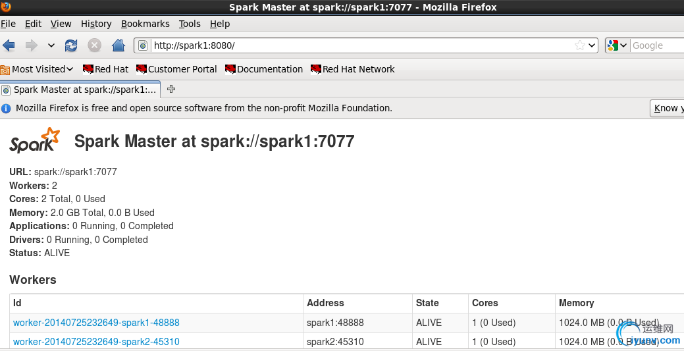
Task: Click the site identity icon in URL bar
Action: 143,45
